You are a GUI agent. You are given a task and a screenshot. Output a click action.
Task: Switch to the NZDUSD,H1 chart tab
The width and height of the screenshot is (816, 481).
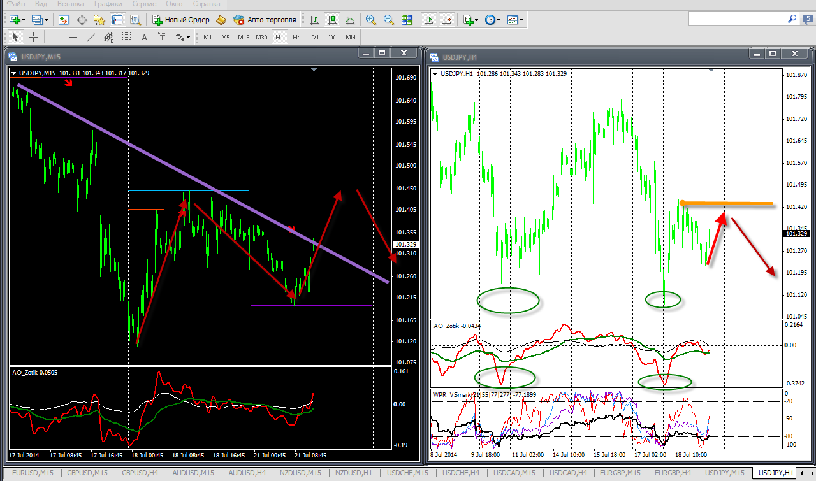353,473
